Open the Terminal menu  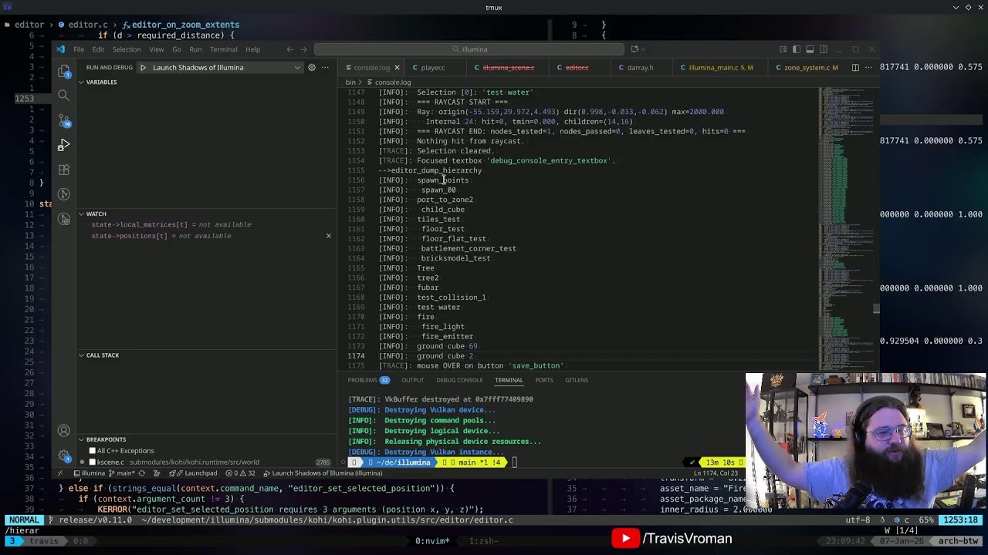point(223,49)
